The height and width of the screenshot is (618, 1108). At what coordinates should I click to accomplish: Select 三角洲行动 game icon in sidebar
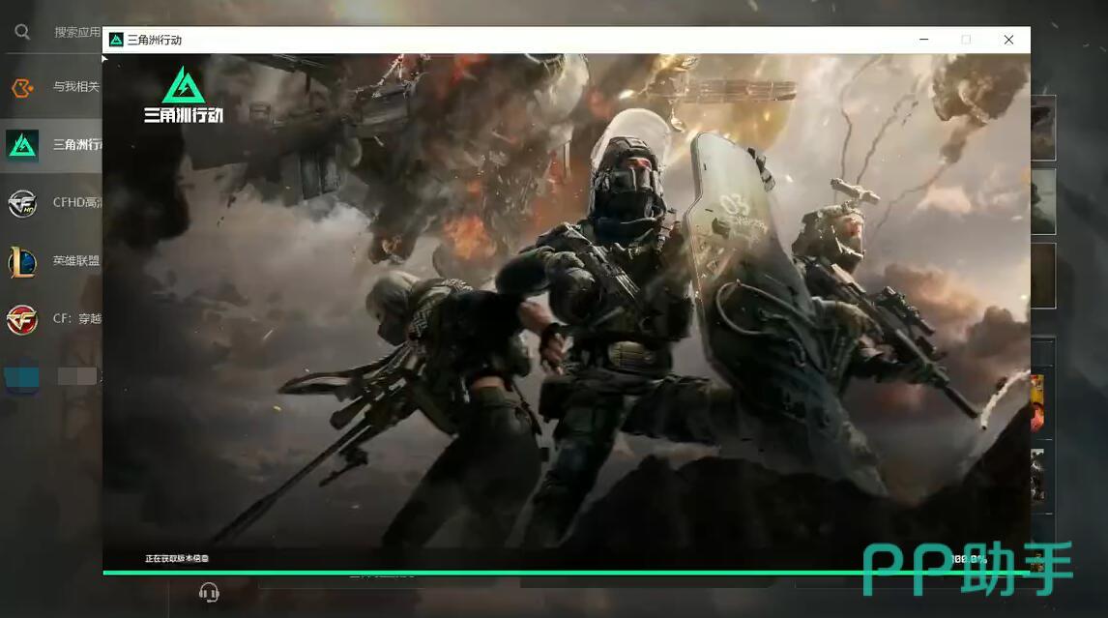[22, 145]
